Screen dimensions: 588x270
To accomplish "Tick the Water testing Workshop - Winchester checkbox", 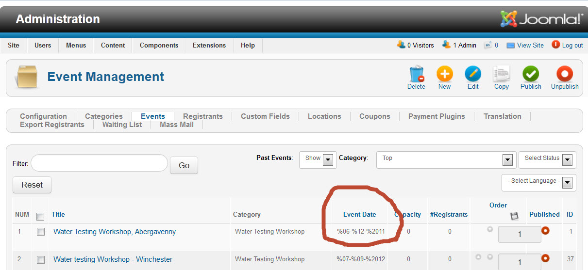I will [41, 260].
